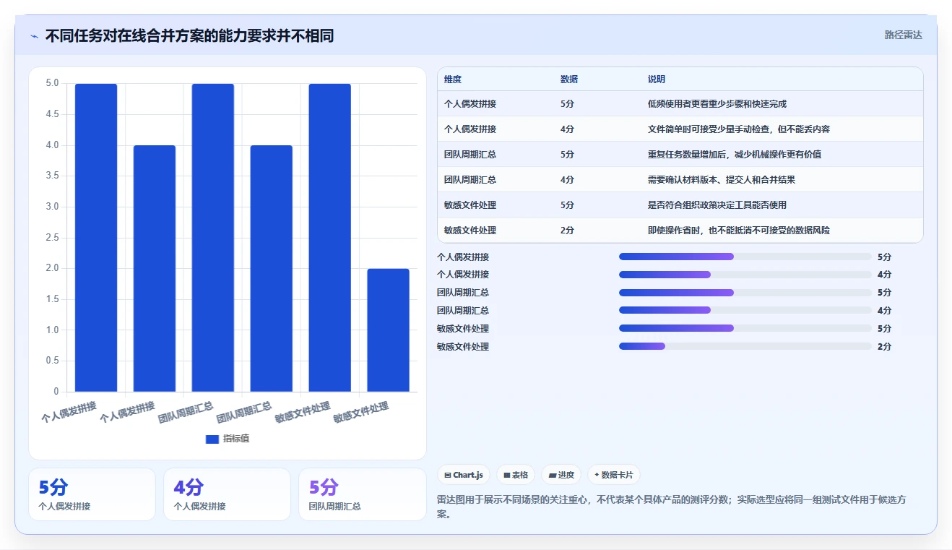Click the 敏感文件处理 bar reaching 2.0

point(389,330)
